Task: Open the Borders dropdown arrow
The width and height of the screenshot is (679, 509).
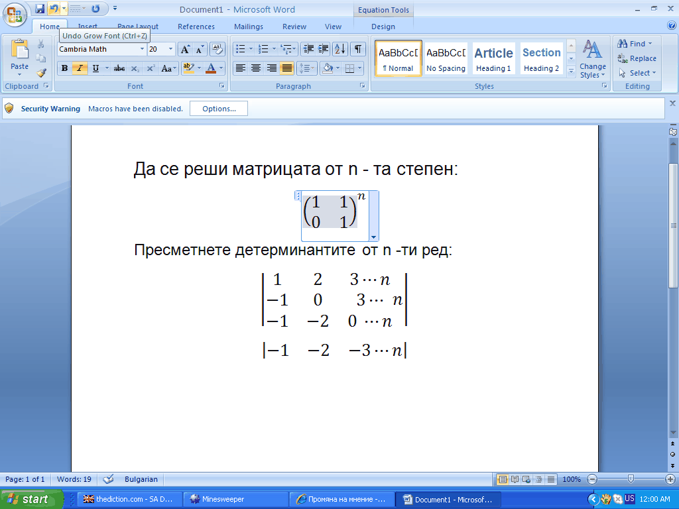Action: pos(359,68)
